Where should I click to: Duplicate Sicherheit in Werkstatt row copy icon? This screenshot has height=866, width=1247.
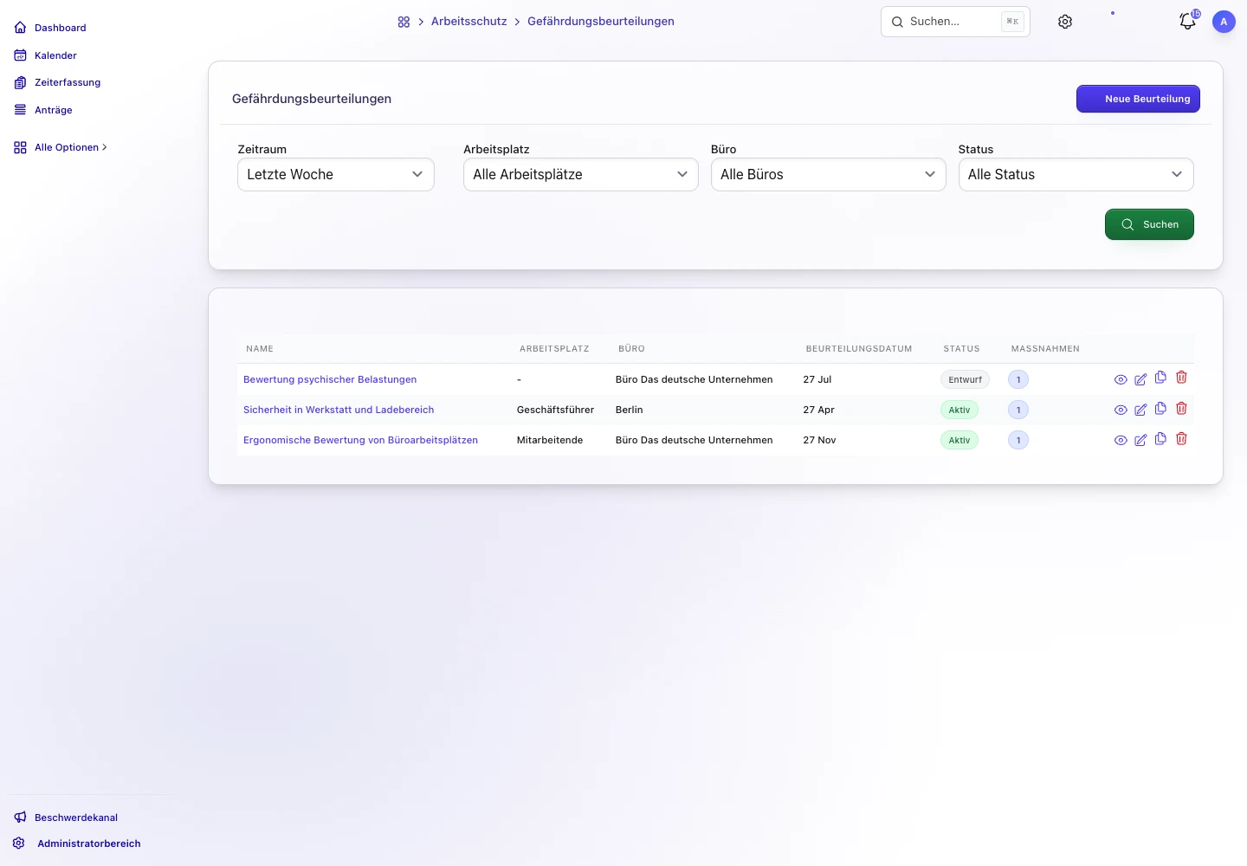[1160, 408]
